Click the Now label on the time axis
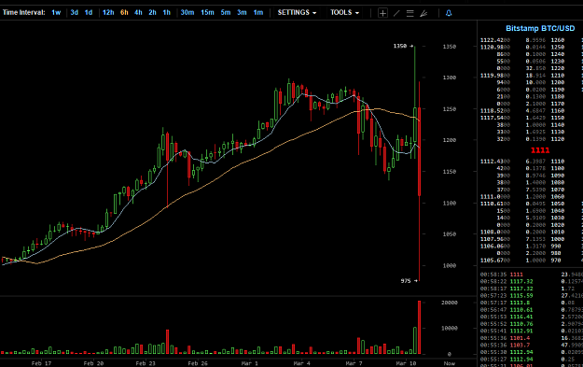 450,363
